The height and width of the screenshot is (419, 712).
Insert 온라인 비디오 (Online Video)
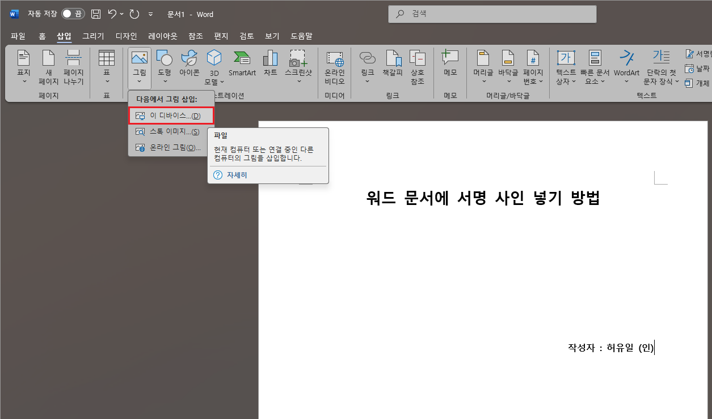pos(335,67)
